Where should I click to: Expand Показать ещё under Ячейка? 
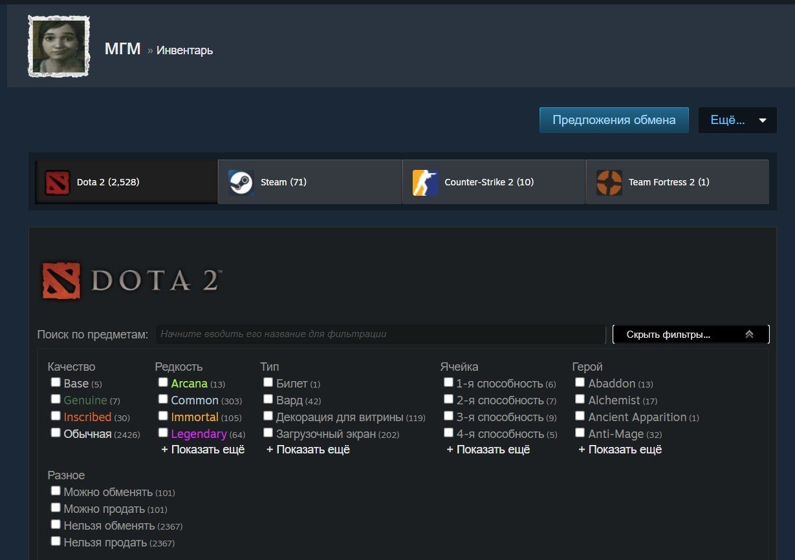[488, 450]
